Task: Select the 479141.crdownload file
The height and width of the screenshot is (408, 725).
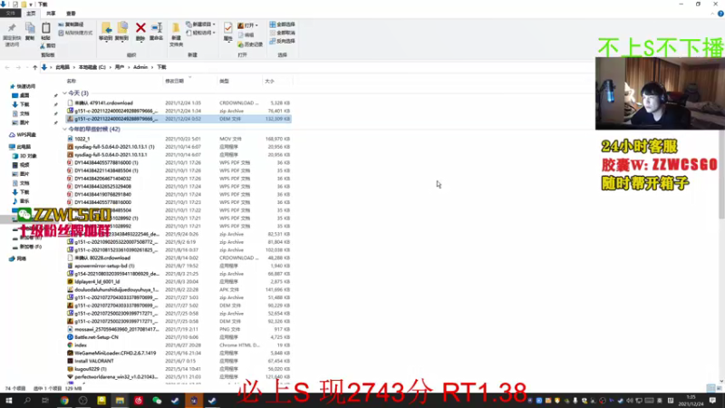Action: click(178, 103)
